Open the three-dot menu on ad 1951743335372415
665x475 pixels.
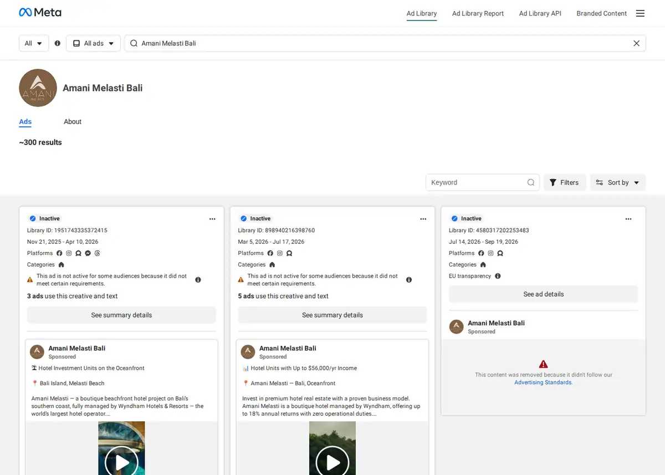click(x=212, y=219)
